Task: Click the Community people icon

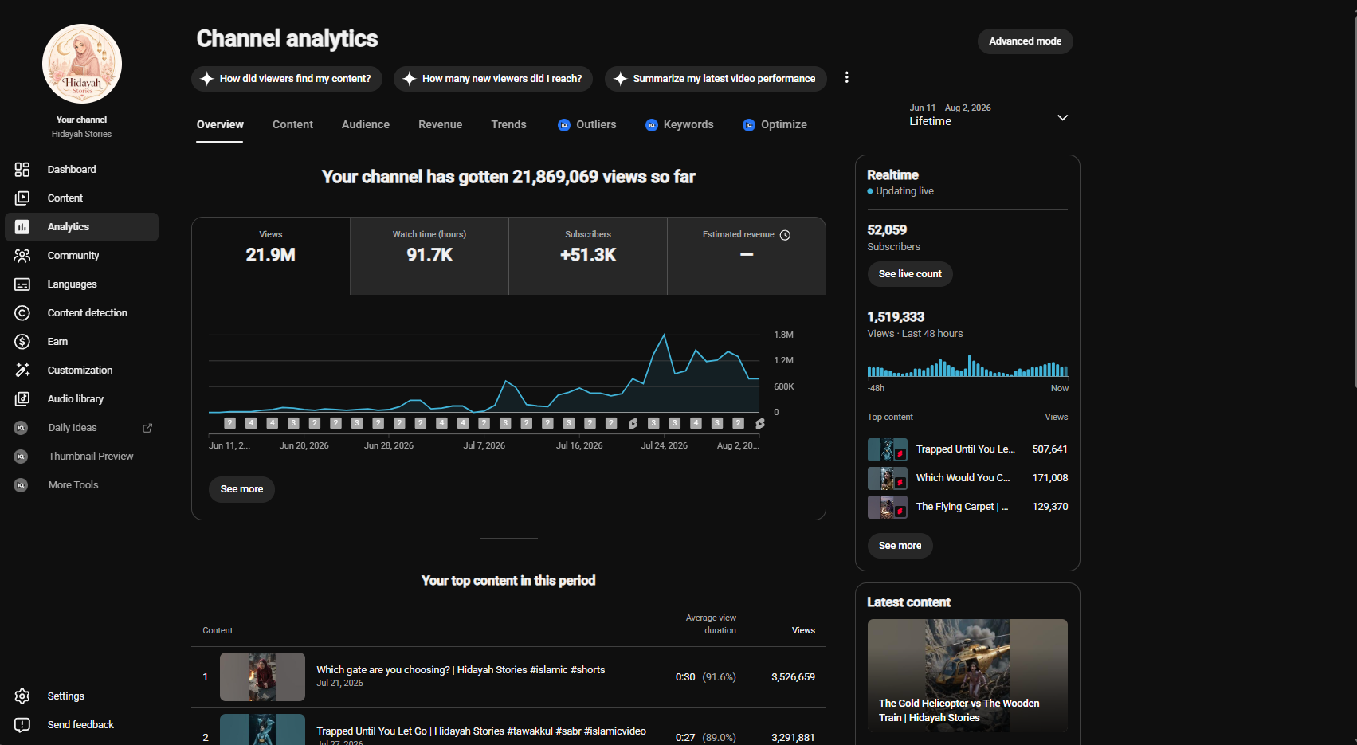Action: (x=22, y=255)
